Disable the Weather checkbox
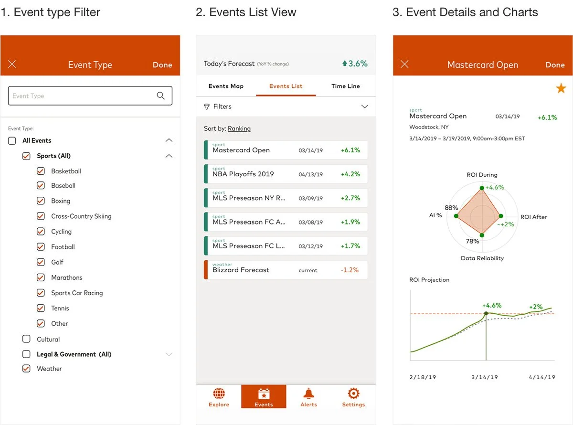The height and width of the screenshot is (425, 573). click(x=26, y=368)
